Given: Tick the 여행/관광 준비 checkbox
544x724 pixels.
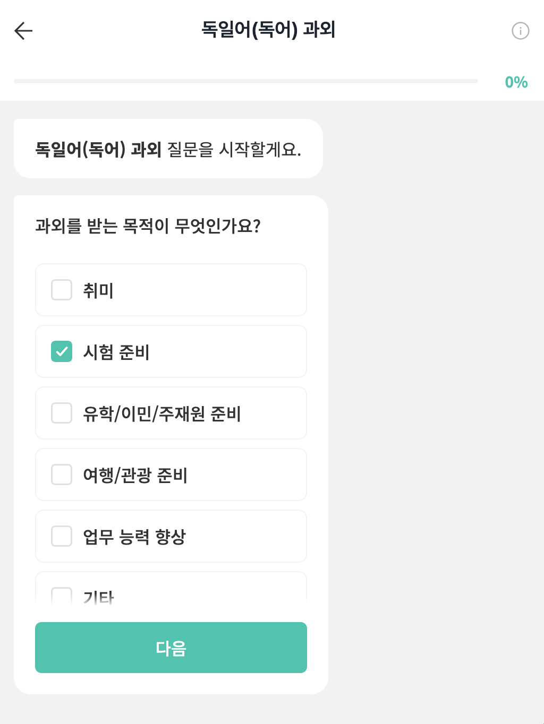Looking at the screenshot, I should [x=62, y=475].
